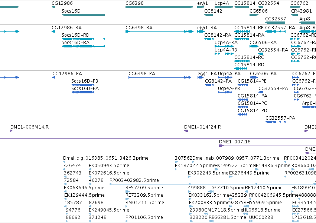Click the EK063646.5prime EST label
Image resolution: width=316 pixels, height=223 pixels.
(x=84, y=188)
